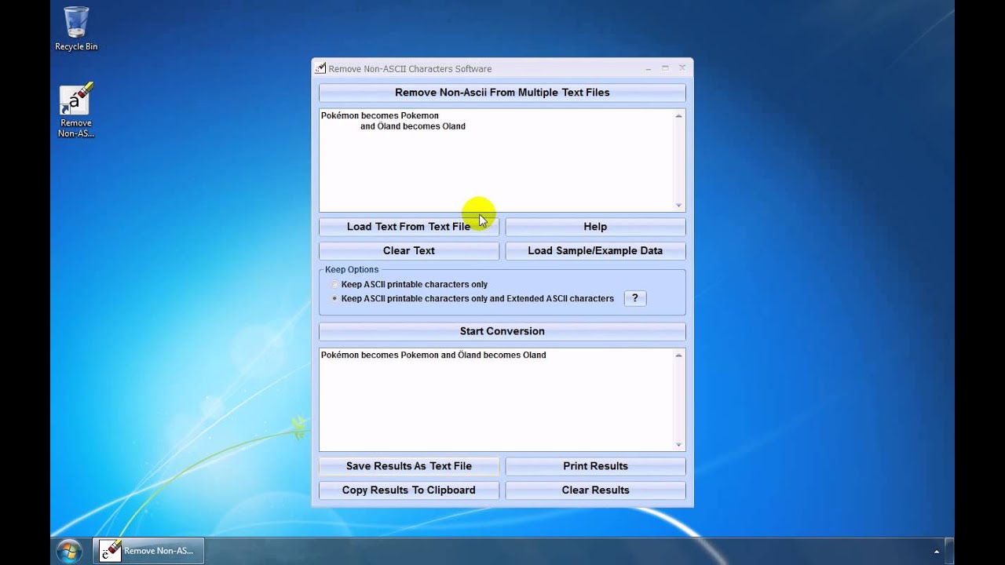Activate the Remove Non-AS... taskbar button
Viewport: 1005px width, 565px height.
click(x=148, y=551)
